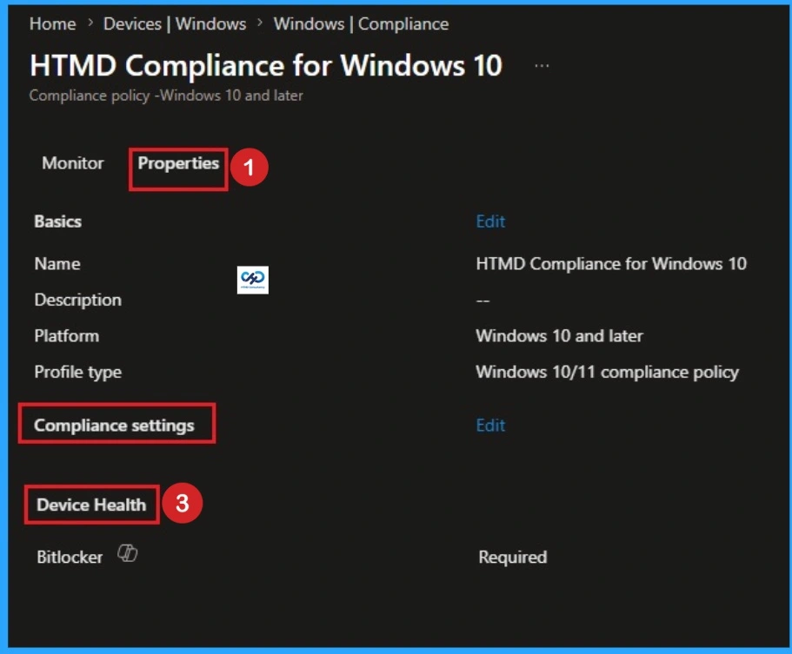Open Windows | Compliance breadcrumb
The height and width of the screenshot is (654, 792).
click(x=361, y=23)
